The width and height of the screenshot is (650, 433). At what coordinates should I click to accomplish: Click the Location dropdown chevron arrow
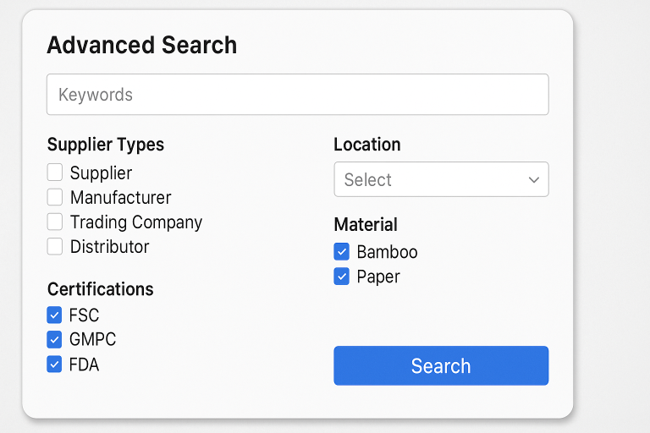(534, 180)
